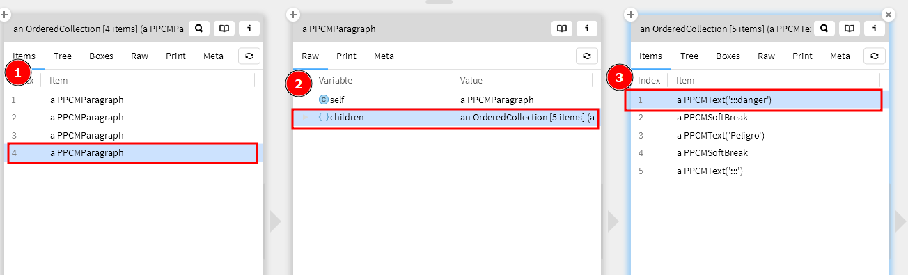Screen dimensions: 908x275
Task: Click the plus icon above middle pane
Action: 293,14
